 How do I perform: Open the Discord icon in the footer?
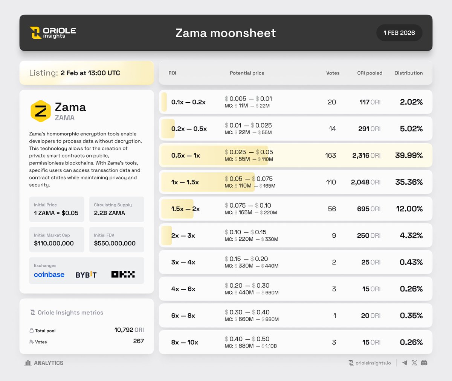point(424,363)
